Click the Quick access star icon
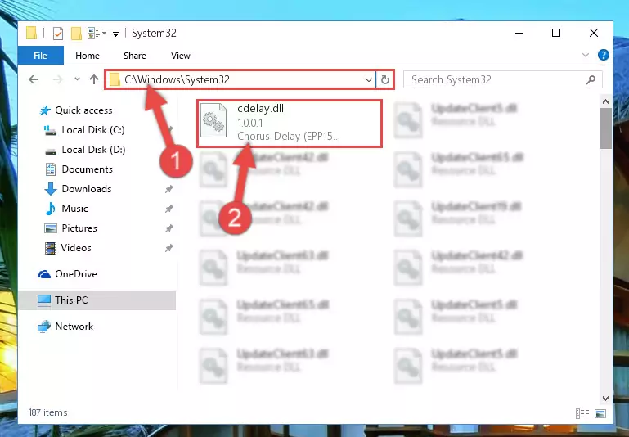629x437 pixels. pyautogui.click(x=45, y=110)
